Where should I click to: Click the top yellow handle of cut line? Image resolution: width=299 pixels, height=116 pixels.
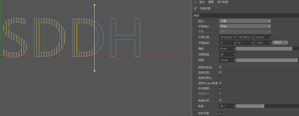click(x=94, y=5)
